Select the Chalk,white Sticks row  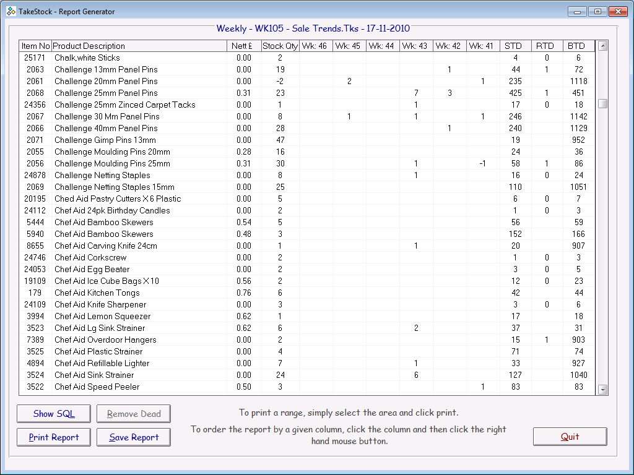[307, 58]
